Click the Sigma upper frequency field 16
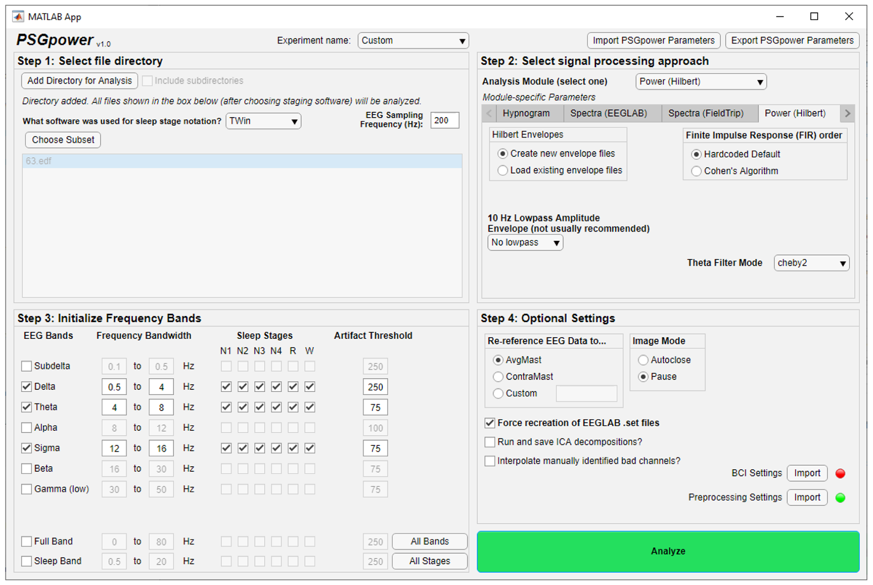 (x=161, y=448)
